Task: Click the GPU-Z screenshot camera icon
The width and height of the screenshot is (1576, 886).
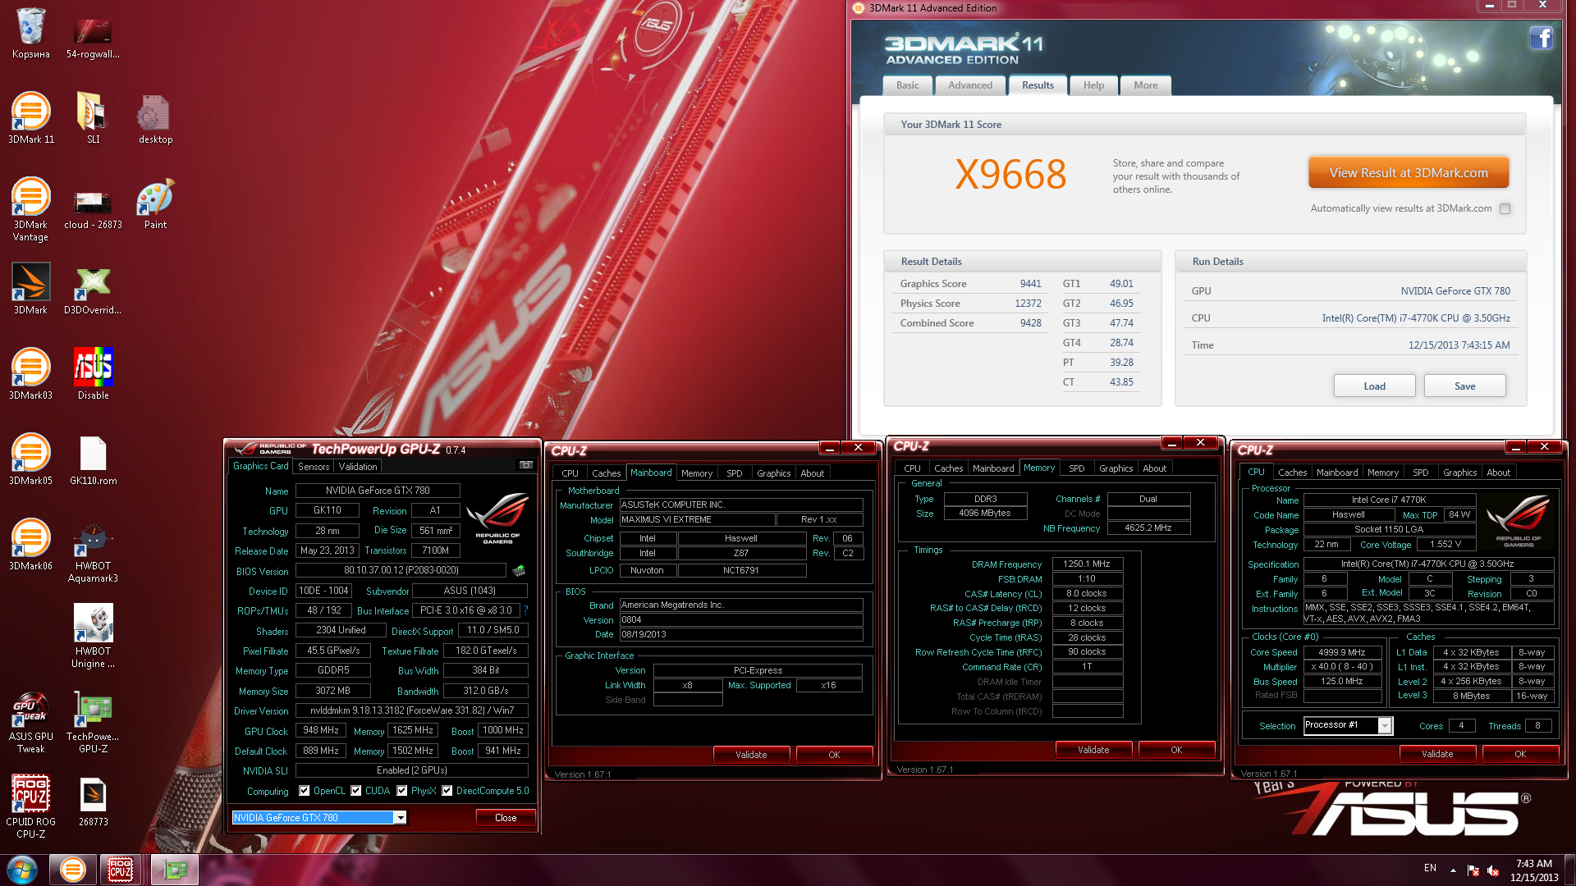Action: point(525,466)
